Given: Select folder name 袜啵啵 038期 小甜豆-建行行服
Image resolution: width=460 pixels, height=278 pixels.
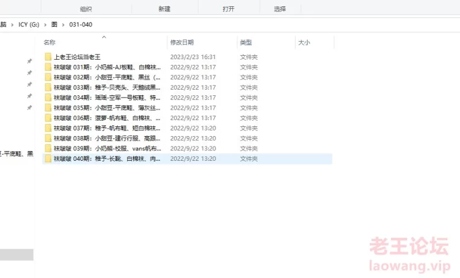Looking at the screenshot, I should coord(107,138).
